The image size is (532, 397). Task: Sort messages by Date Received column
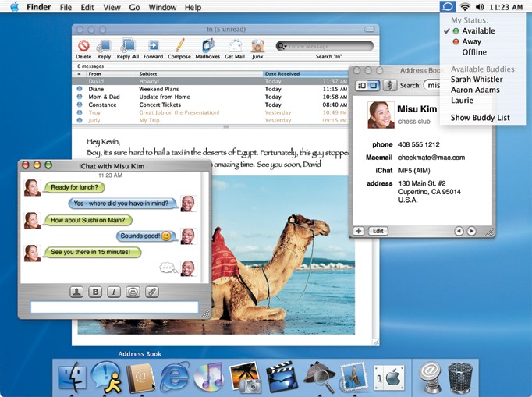[x=305, y=73]
